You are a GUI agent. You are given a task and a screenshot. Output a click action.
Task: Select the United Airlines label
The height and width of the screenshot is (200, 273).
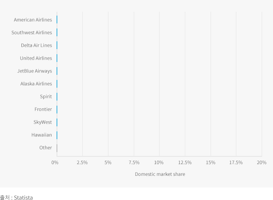tap(36, 58)
